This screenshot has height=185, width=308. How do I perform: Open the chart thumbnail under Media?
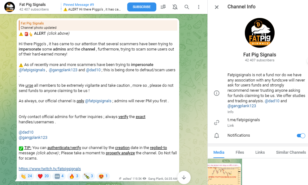point(225,172)
